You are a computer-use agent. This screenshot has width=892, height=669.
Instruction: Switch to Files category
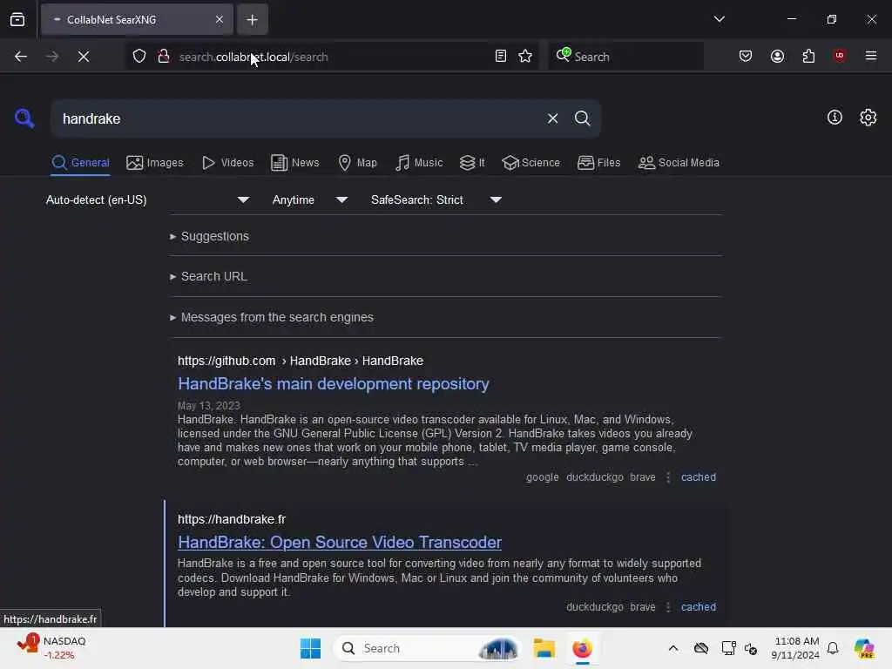598,163
